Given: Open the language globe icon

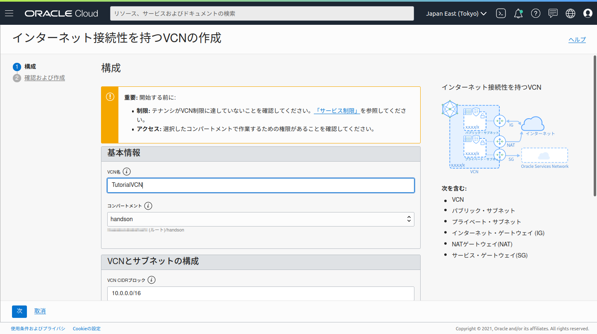Looking at the screenshot, I should tap(571, 14).
